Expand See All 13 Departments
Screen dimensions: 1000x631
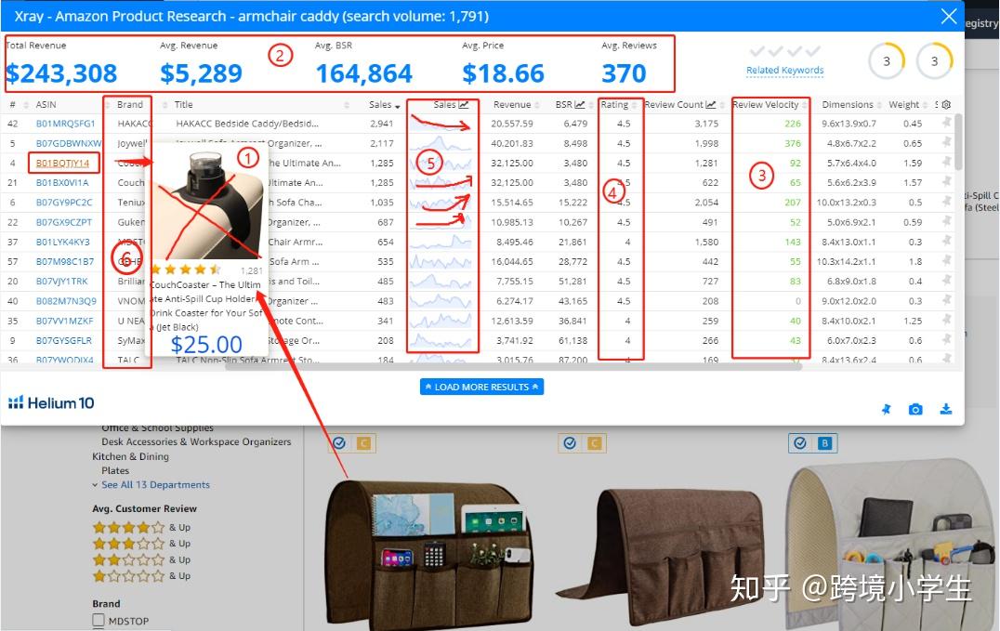click(155, 485)
